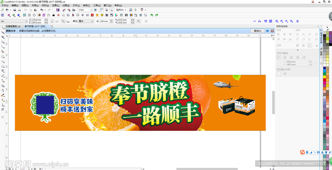
Task: Click the green undo arrow plugin icon
Action: [152, 15]
